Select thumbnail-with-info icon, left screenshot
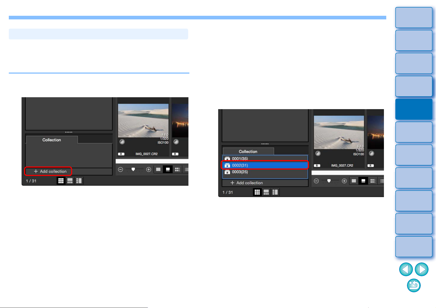Image resolution: width=436 pixels, height=308 pixels. point(168,170)
